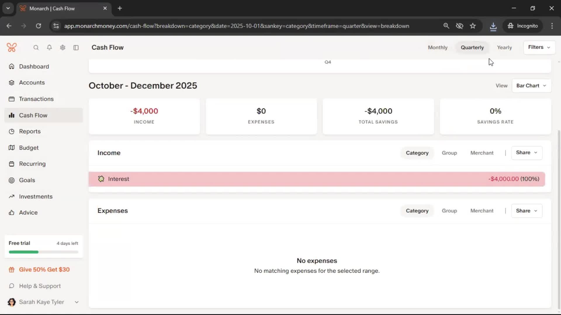The image size is (561, 315).
Task: Click Give 50% Get $30 link
Action: [44, 269]
